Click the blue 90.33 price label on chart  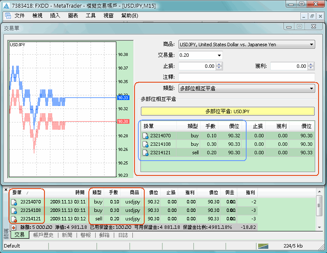click(123, 98)
